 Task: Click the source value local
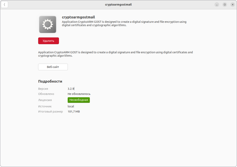coord(71,106)
